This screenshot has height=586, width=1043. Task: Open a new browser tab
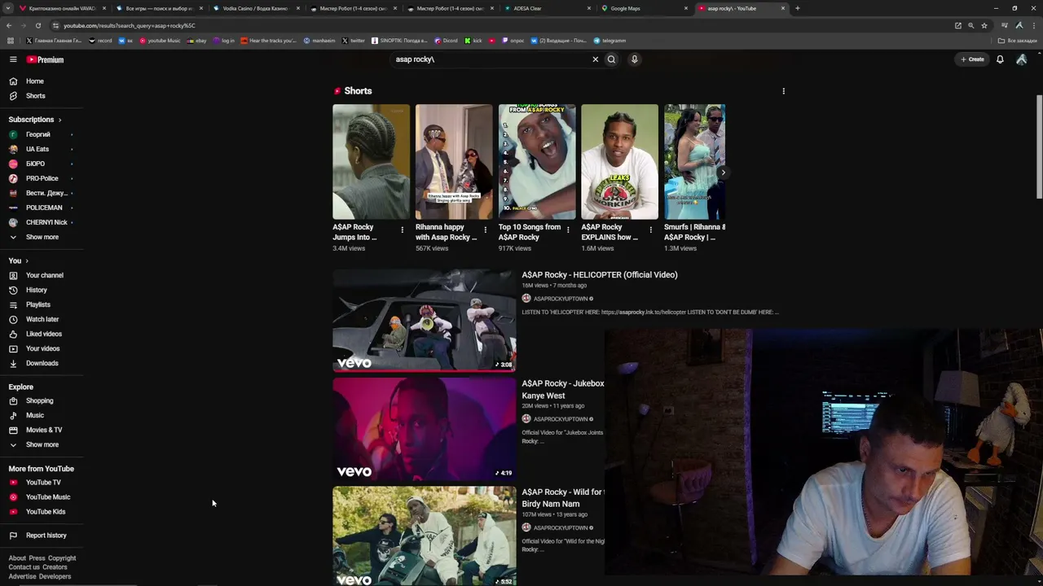797,8
